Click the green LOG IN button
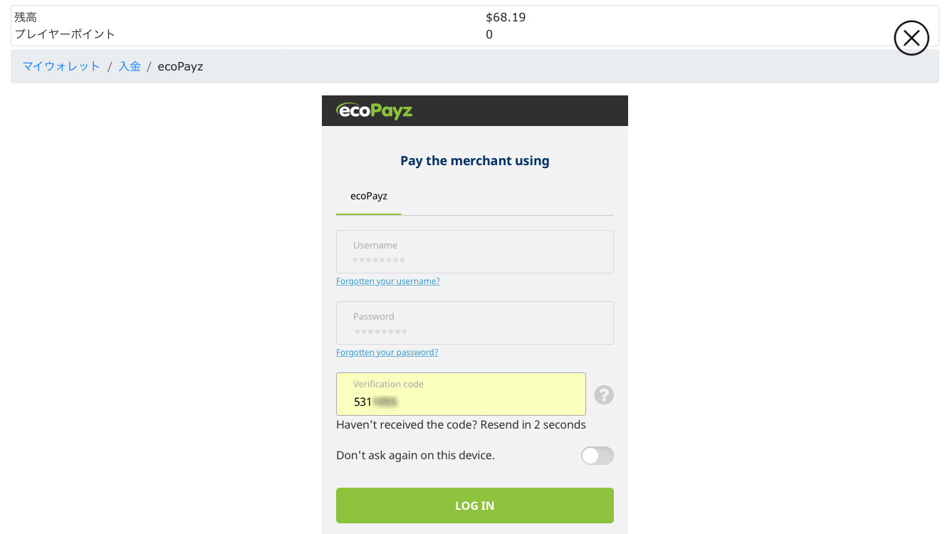This screenshot has width=950, height=534. tap(475, 506)
